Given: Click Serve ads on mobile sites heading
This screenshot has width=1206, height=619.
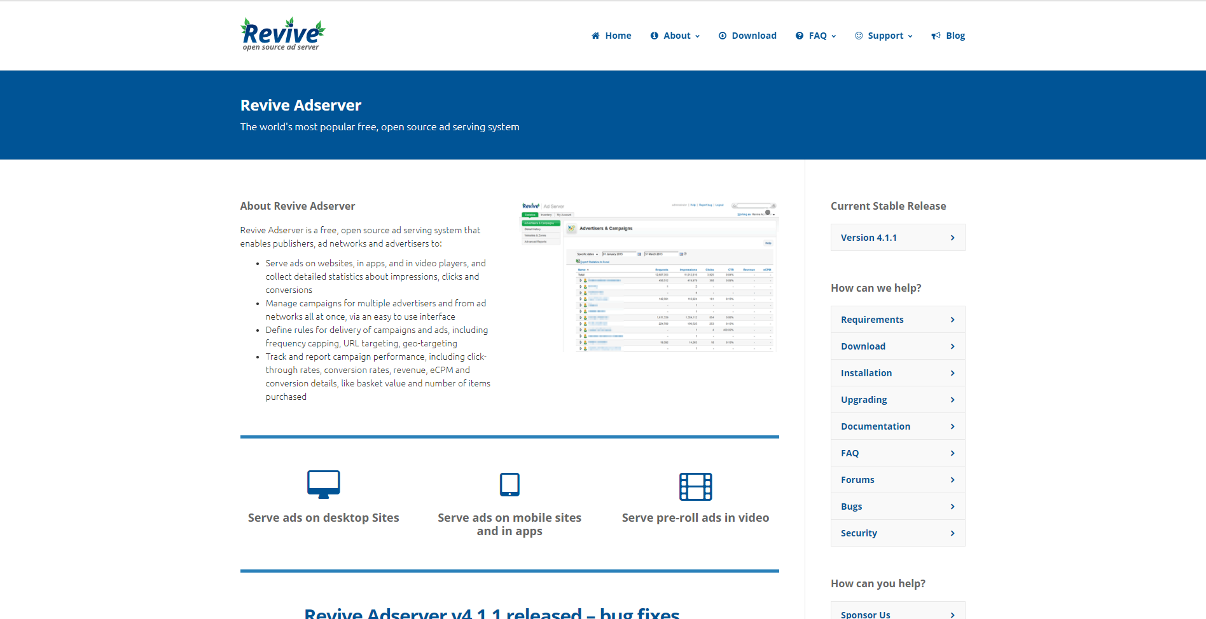Looking at the screenshot, I should tap(509, 524).
